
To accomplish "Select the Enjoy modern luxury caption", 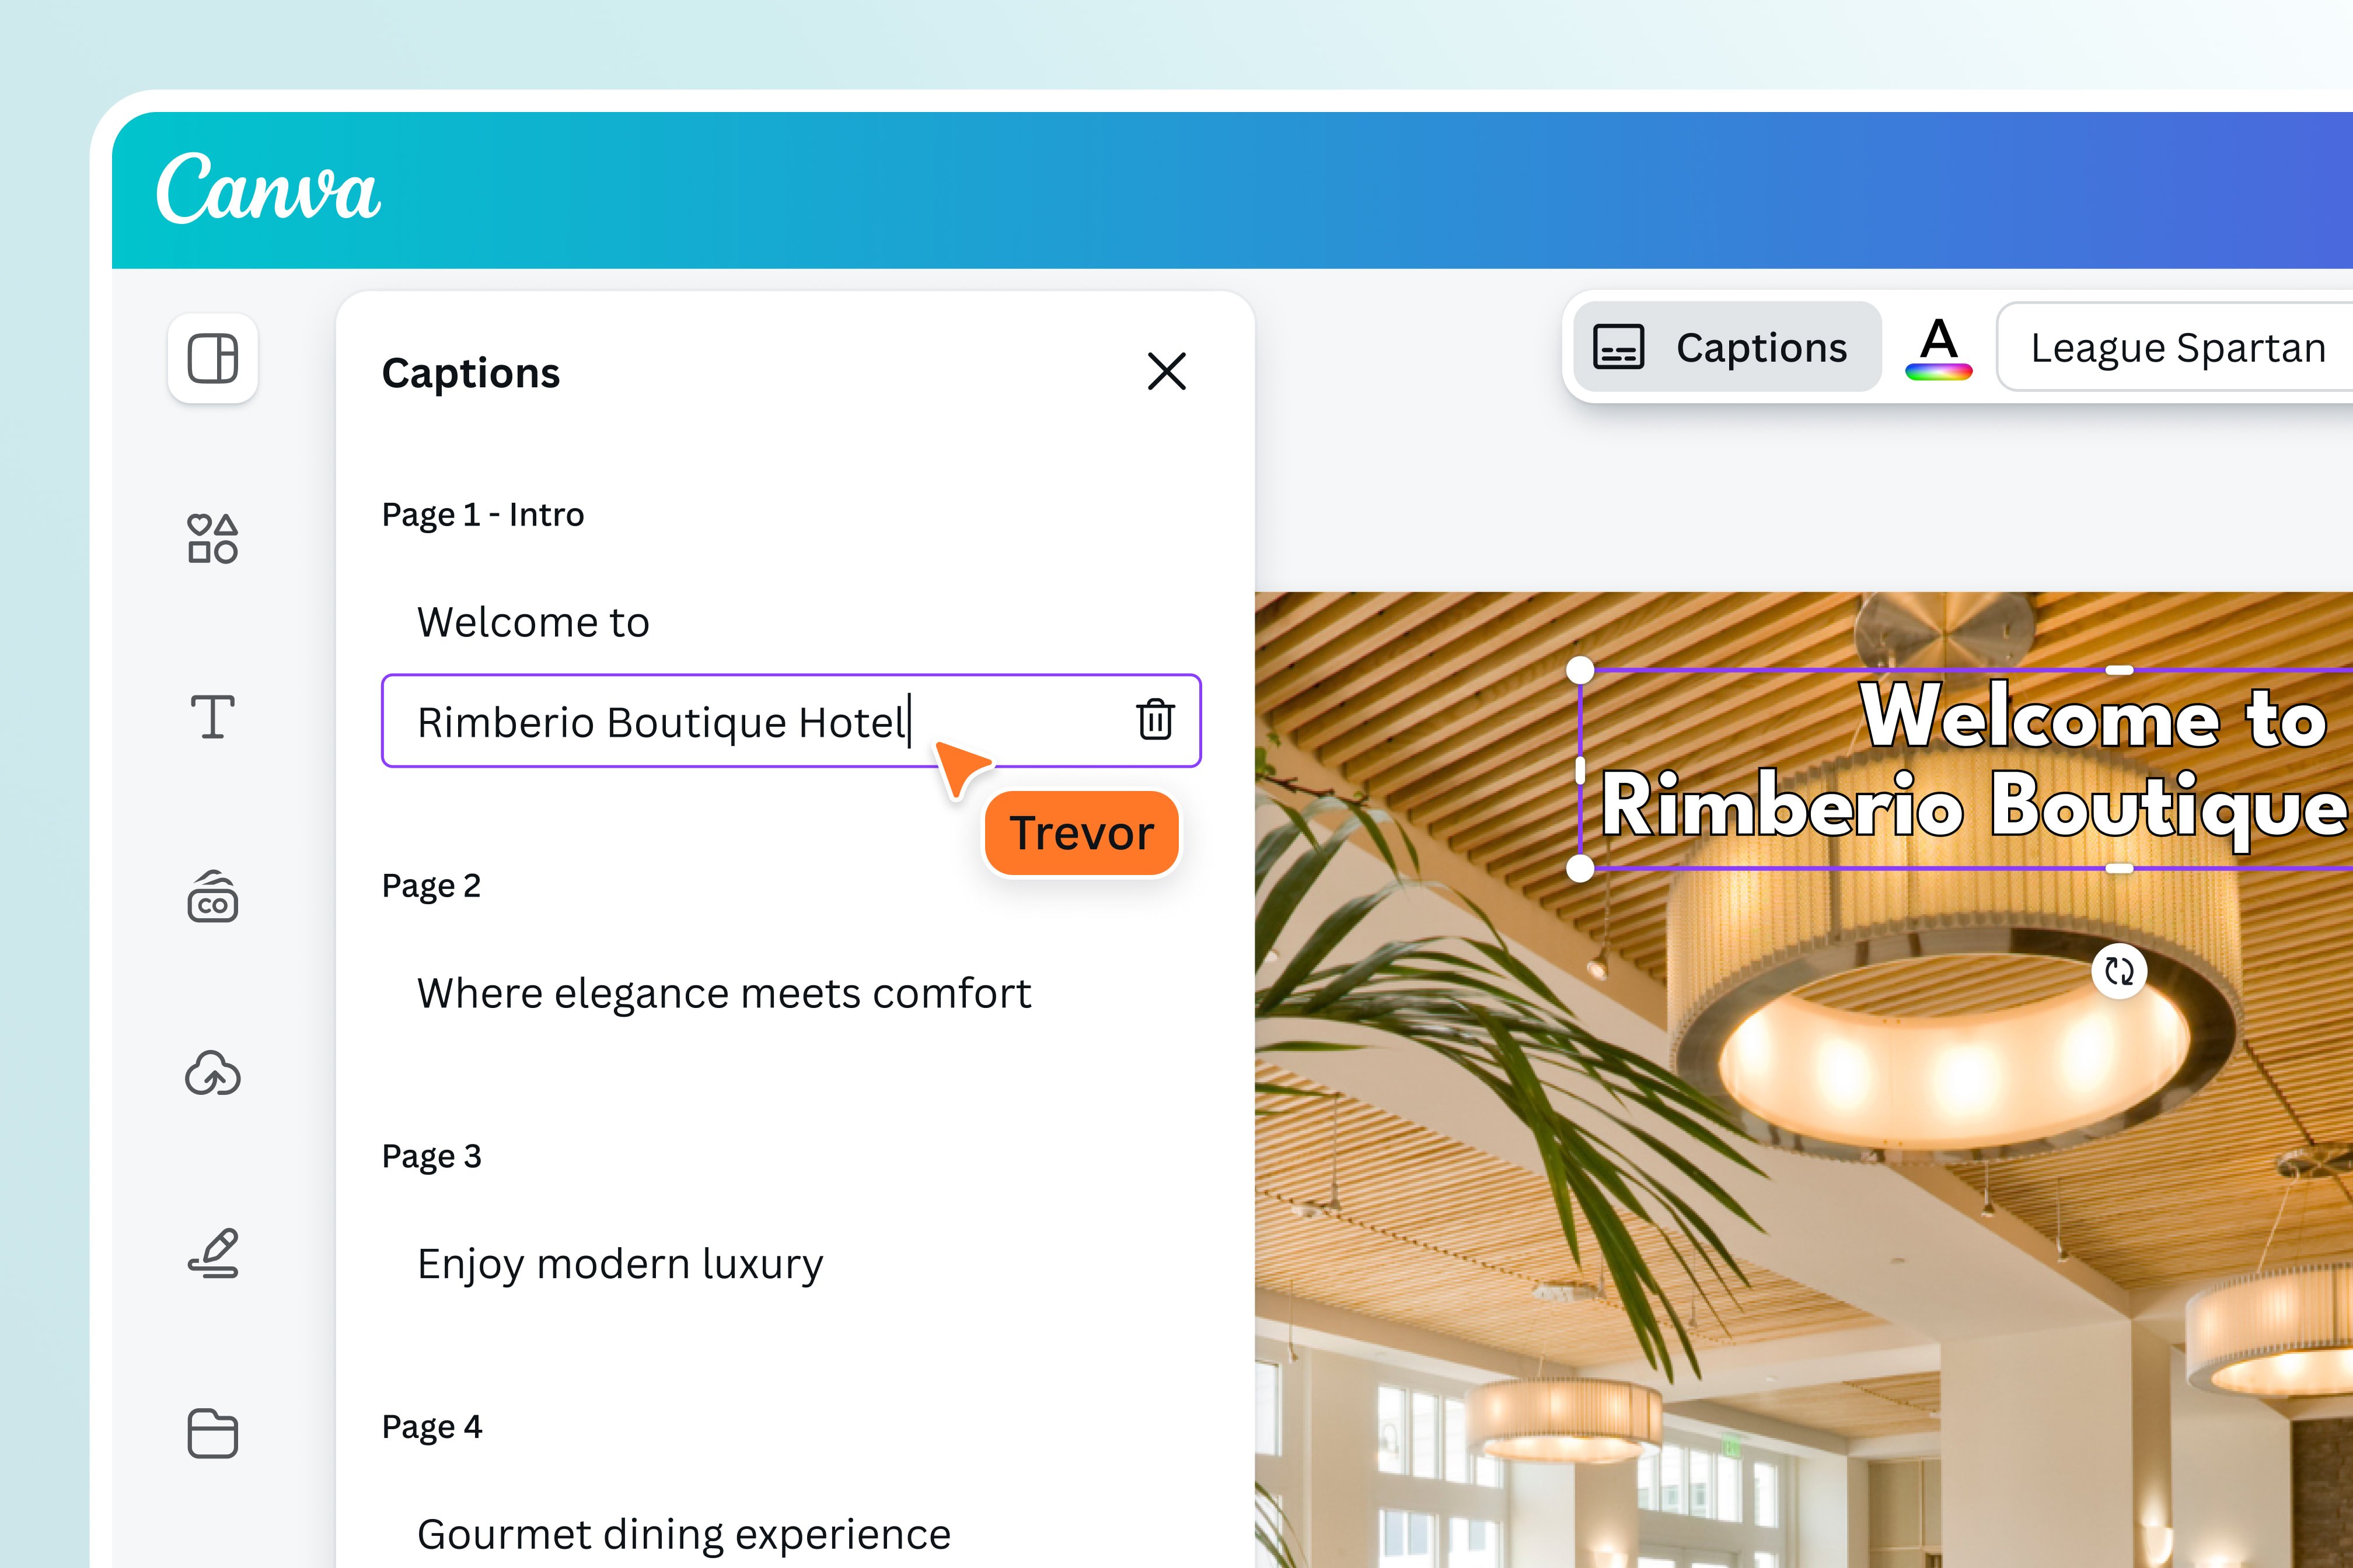I will click(619, 1263).
